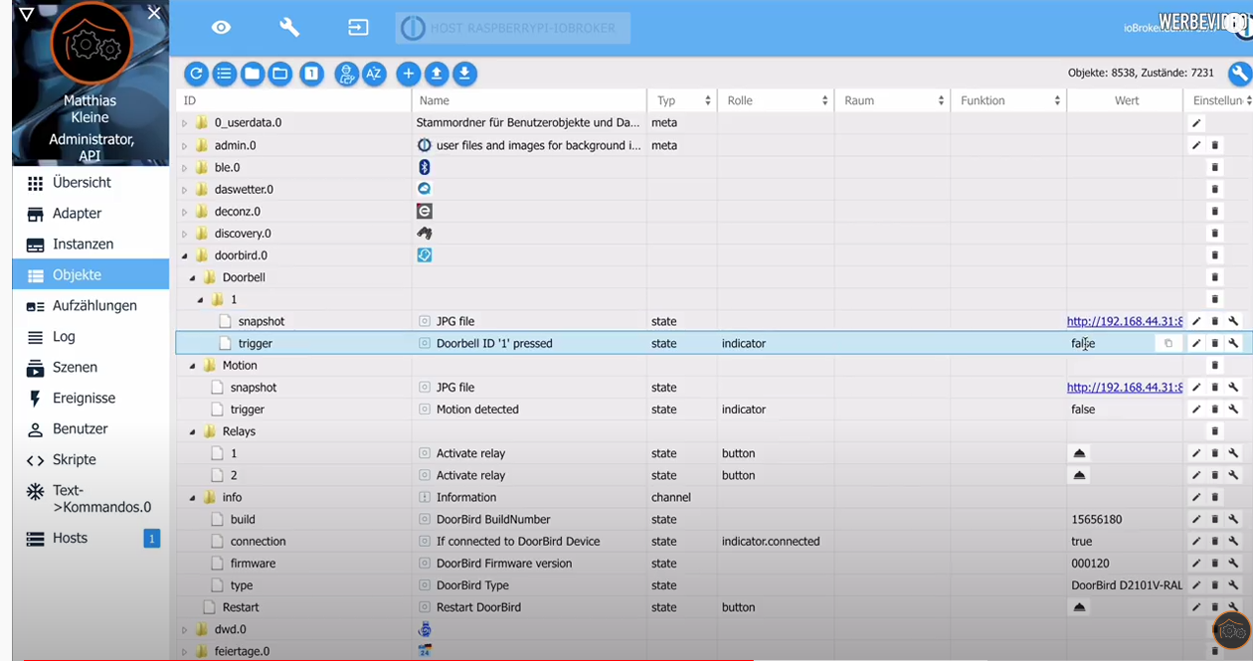Select Objekte in the sidebar

90,275
